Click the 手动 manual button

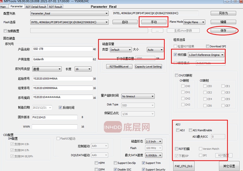tap(154, 22)
